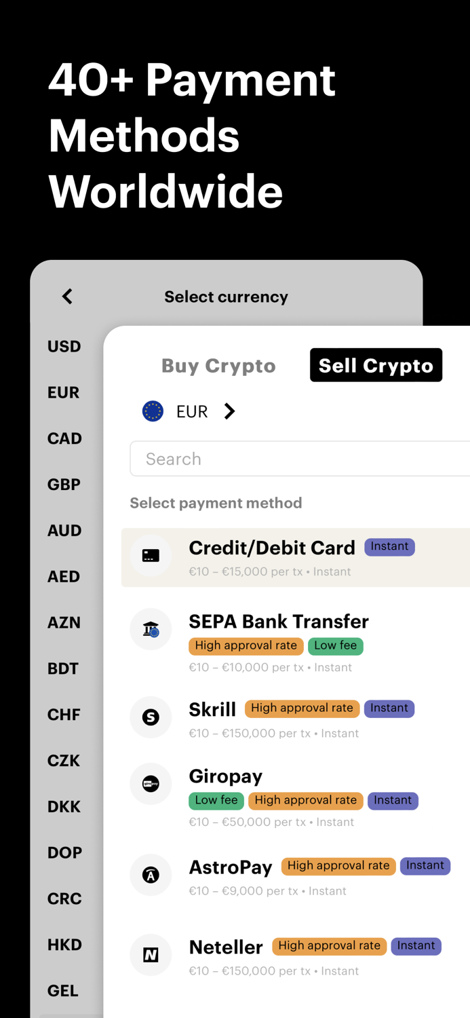Select GBP from the currency list
The height and width of the screenshot is (1018, 470).
(x=64, y=484)
